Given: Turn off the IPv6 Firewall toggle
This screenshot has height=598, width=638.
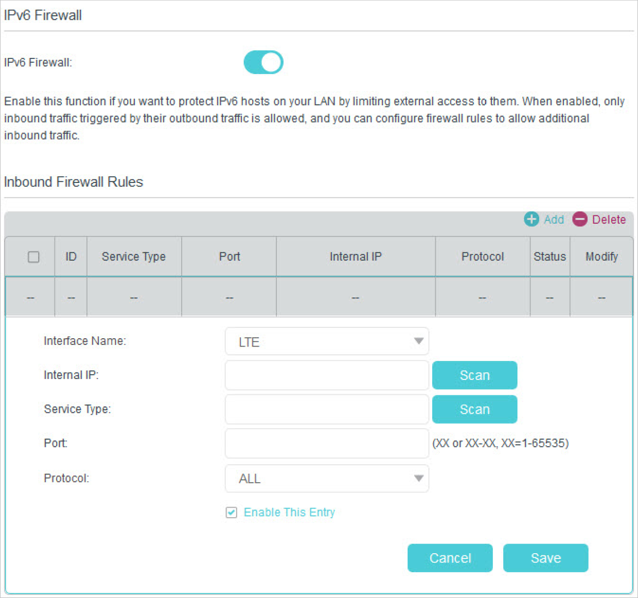Looking at the screenshot, I should coord(263,62).
